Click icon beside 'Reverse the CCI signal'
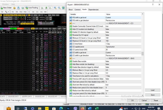 (71, 35)
